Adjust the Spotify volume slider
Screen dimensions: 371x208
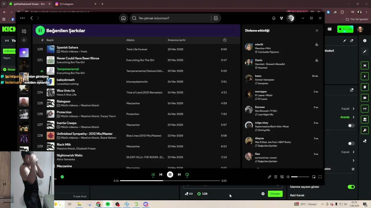coord(300,177)
